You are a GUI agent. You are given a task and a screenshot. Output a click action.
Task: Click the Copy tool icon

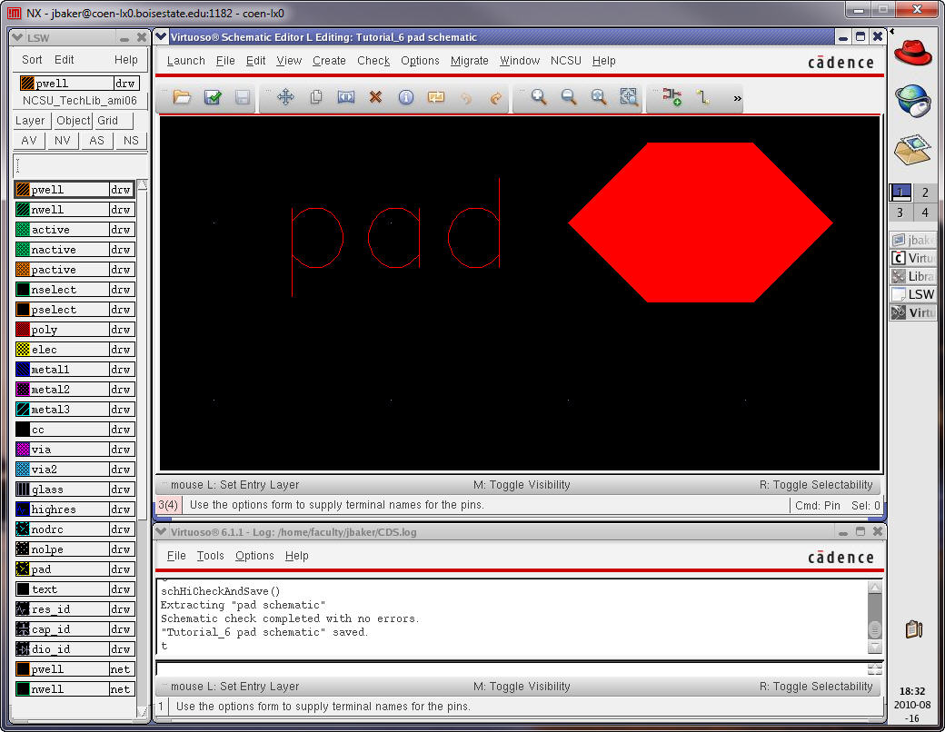pos(316,97)
